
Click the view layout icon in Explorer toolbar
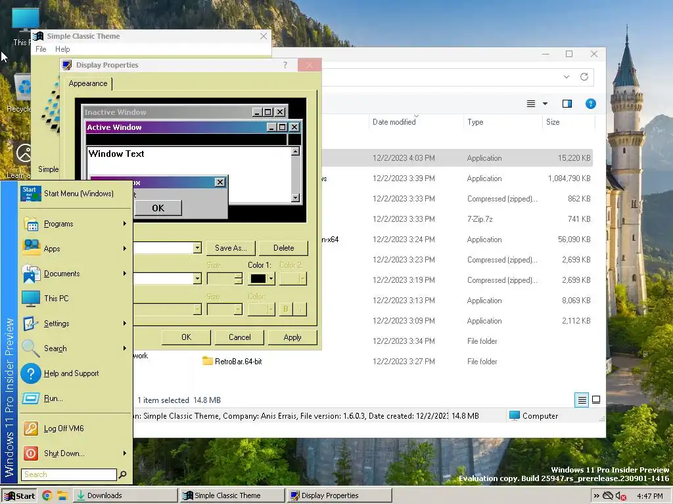click(x=531, y=104)
